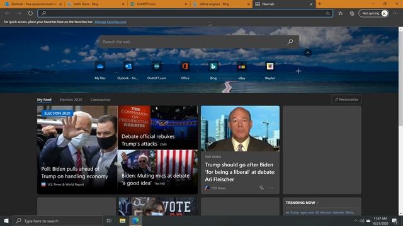403x226 pixels.
Task: Close the hello there - Bing tab
Action: [123, 4]
